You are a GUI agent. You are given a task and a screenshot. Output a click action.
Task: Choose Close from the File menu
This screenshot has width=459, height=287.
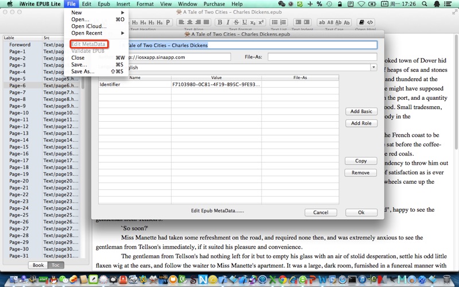[96, 58]
